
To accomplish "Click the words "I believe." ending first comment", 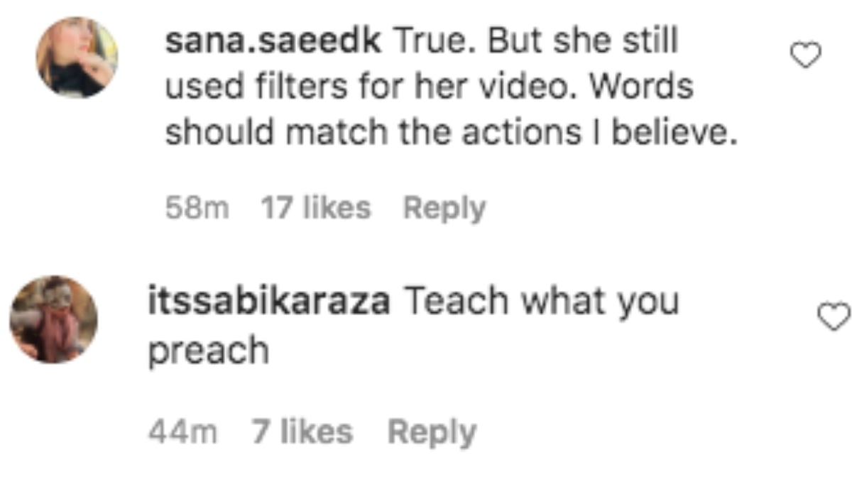I will [672, 132].
